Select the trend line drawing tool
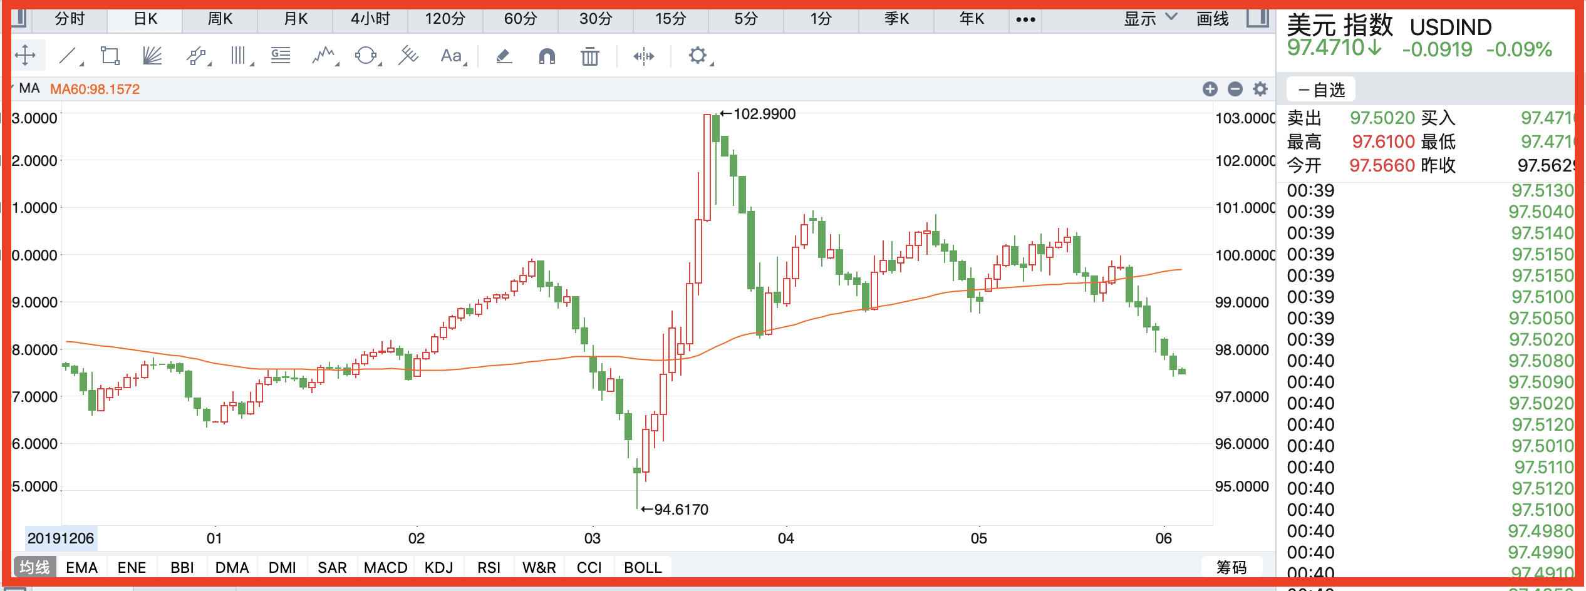Image resolution: width=1586 pixels, height=591 pixels. pyautogui.click(x=68, y=56)
